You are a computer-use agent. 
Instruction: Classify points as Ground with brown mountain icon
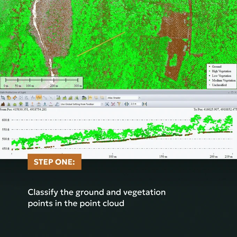click(3, 104)
